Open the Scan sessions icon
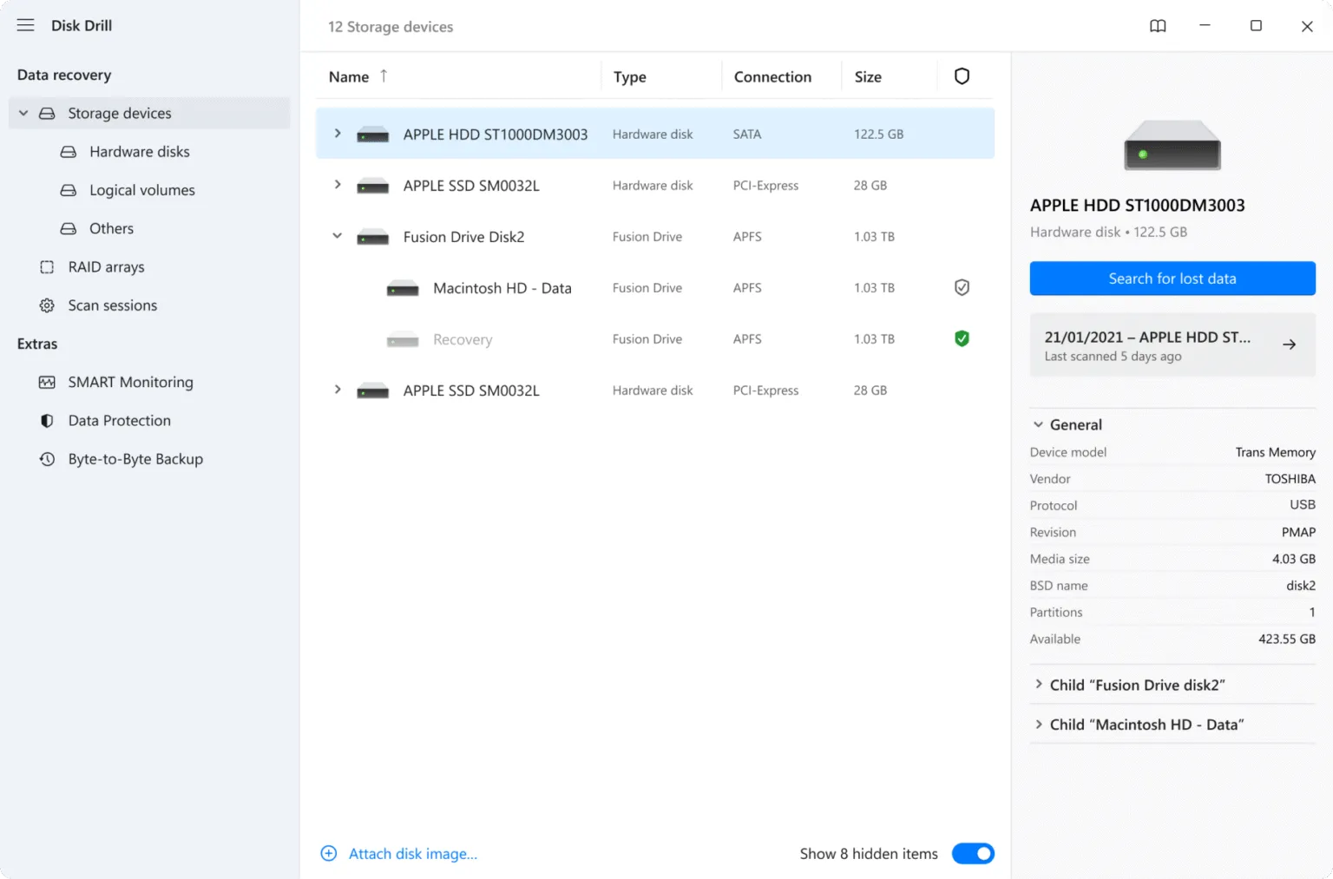Viewport: 1333px width, 879px height. pos(46,305)
